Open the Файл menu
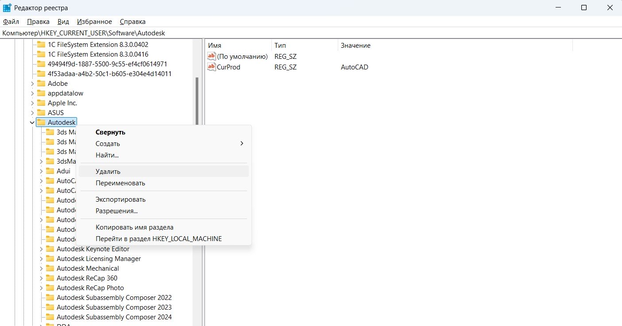 (11, 22)
